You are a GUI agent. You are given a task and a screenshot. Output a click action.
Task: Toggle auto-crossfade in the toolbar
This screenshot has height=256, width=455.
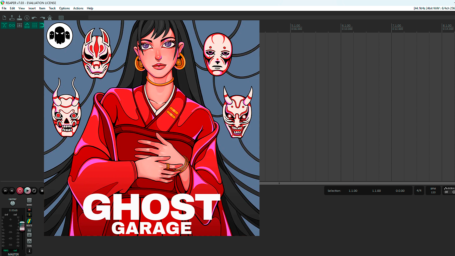click(x=4, y=25)
